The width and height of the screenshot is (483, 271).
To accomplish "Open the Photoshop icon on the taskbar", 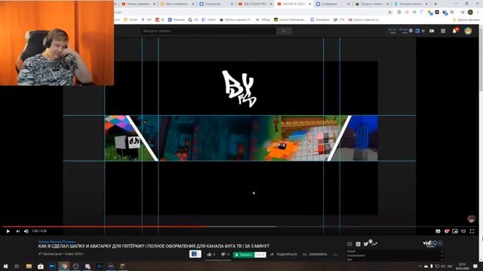I will point(99,266).
